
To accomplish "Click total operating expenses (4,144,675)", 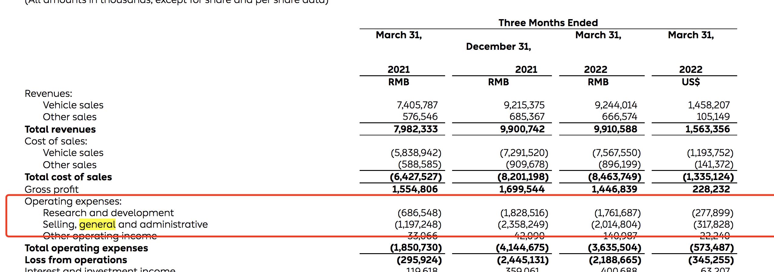I will tap(522, 248).
